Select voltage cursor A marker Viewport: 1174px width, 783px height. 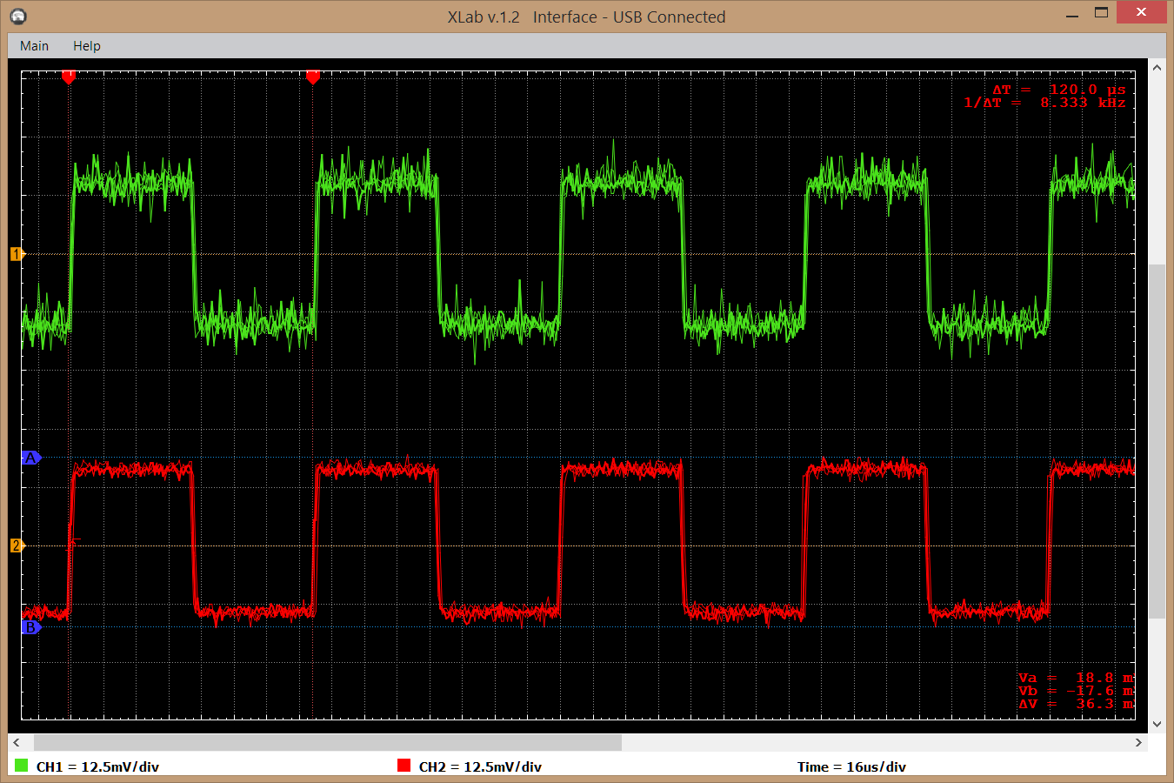(30, 458)
